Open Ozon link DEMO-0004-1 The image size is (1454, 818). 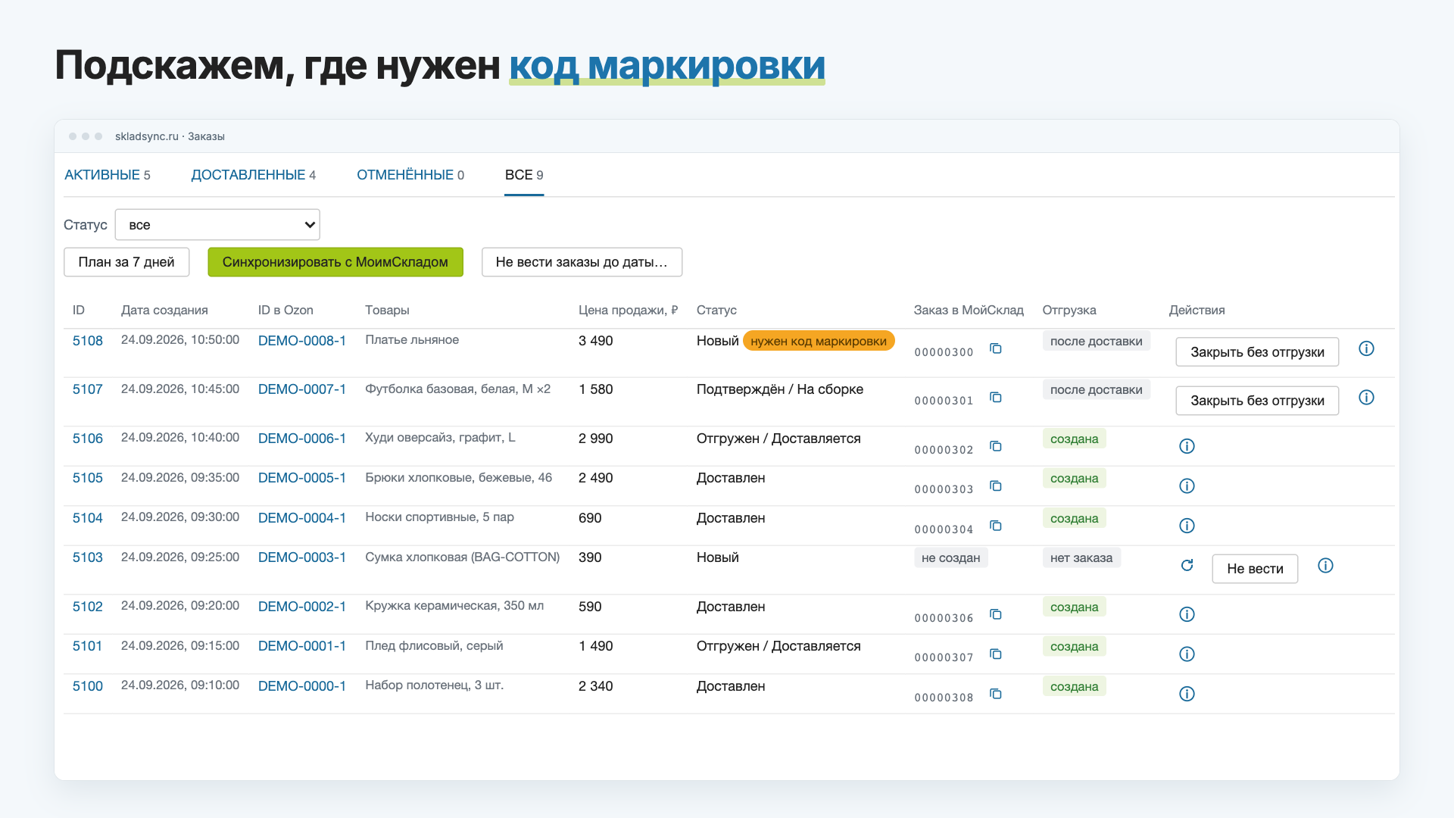(x=302, y=518)
